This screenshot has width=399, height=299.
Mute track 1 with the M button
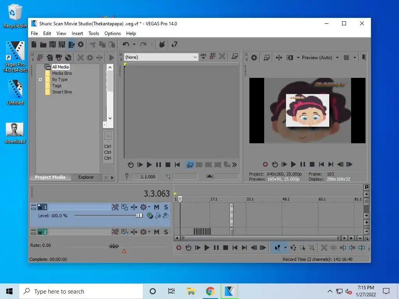point(157,207)
